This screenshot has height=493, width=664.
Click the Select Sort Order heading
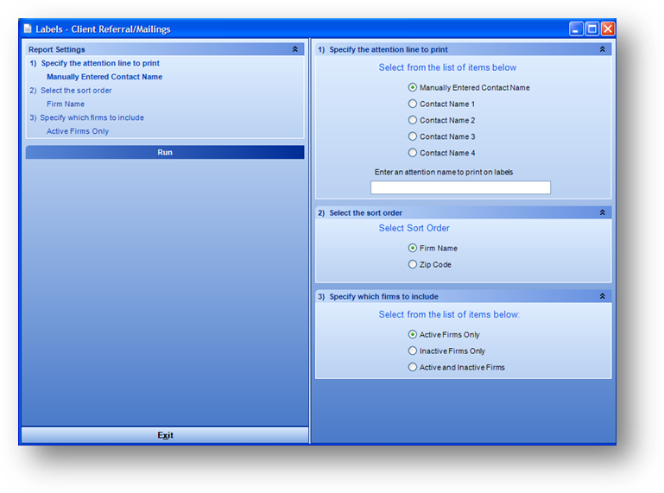pyautogui.click(x=414, y=228)
